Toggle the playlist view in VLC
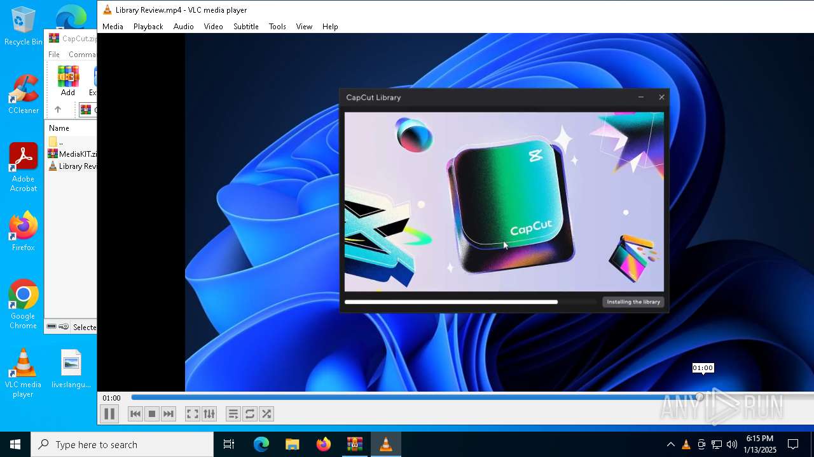Image resolution: width=814 pixels, height=457 pixels. pos(233,414)
